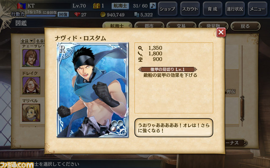Switch to the 交易 tab
The width and height of the screenshot is (270, 168).
[181, 26]
